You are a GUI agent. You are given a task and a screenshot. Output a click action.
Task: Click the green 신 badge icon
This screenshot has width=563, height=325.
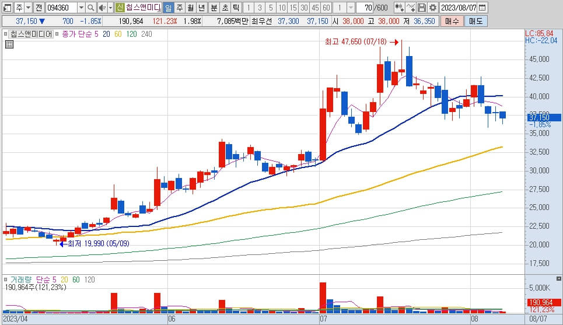[x=120, y=8]
